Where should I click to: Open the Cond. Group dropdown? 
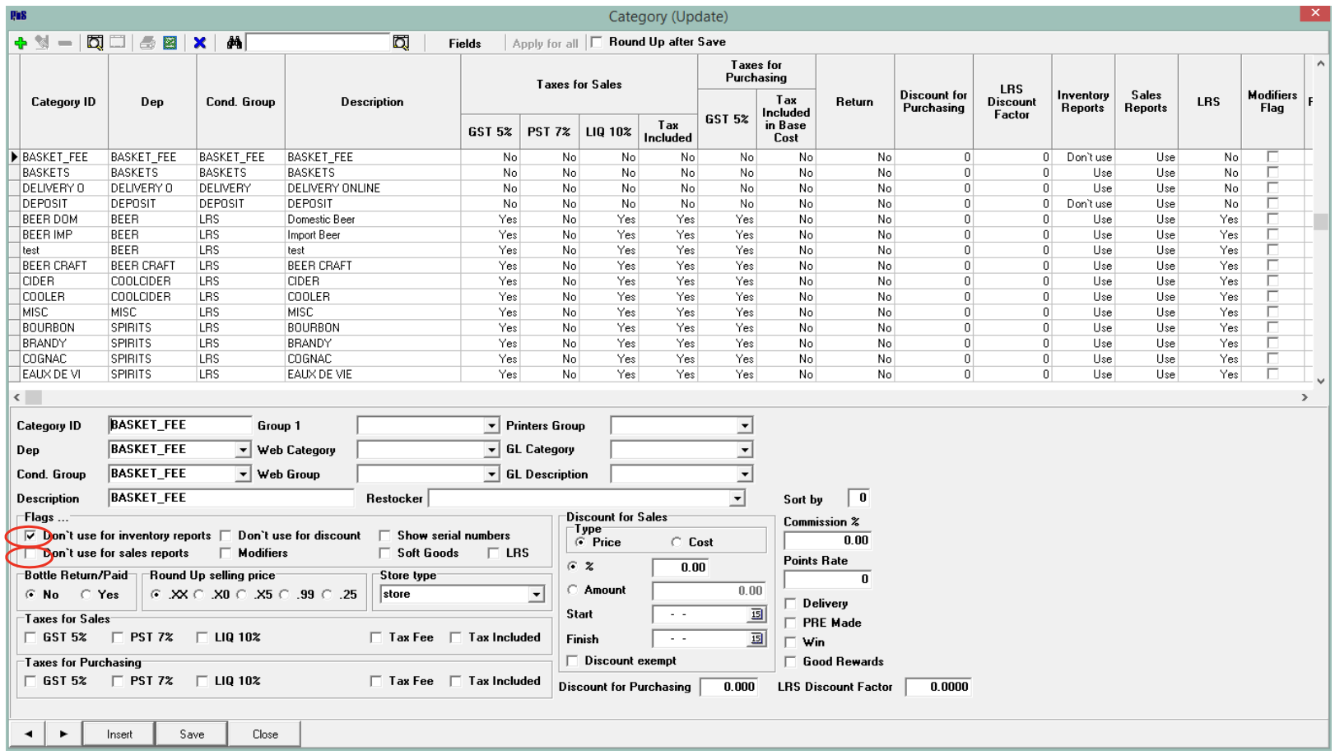click(x=242, y=474)
